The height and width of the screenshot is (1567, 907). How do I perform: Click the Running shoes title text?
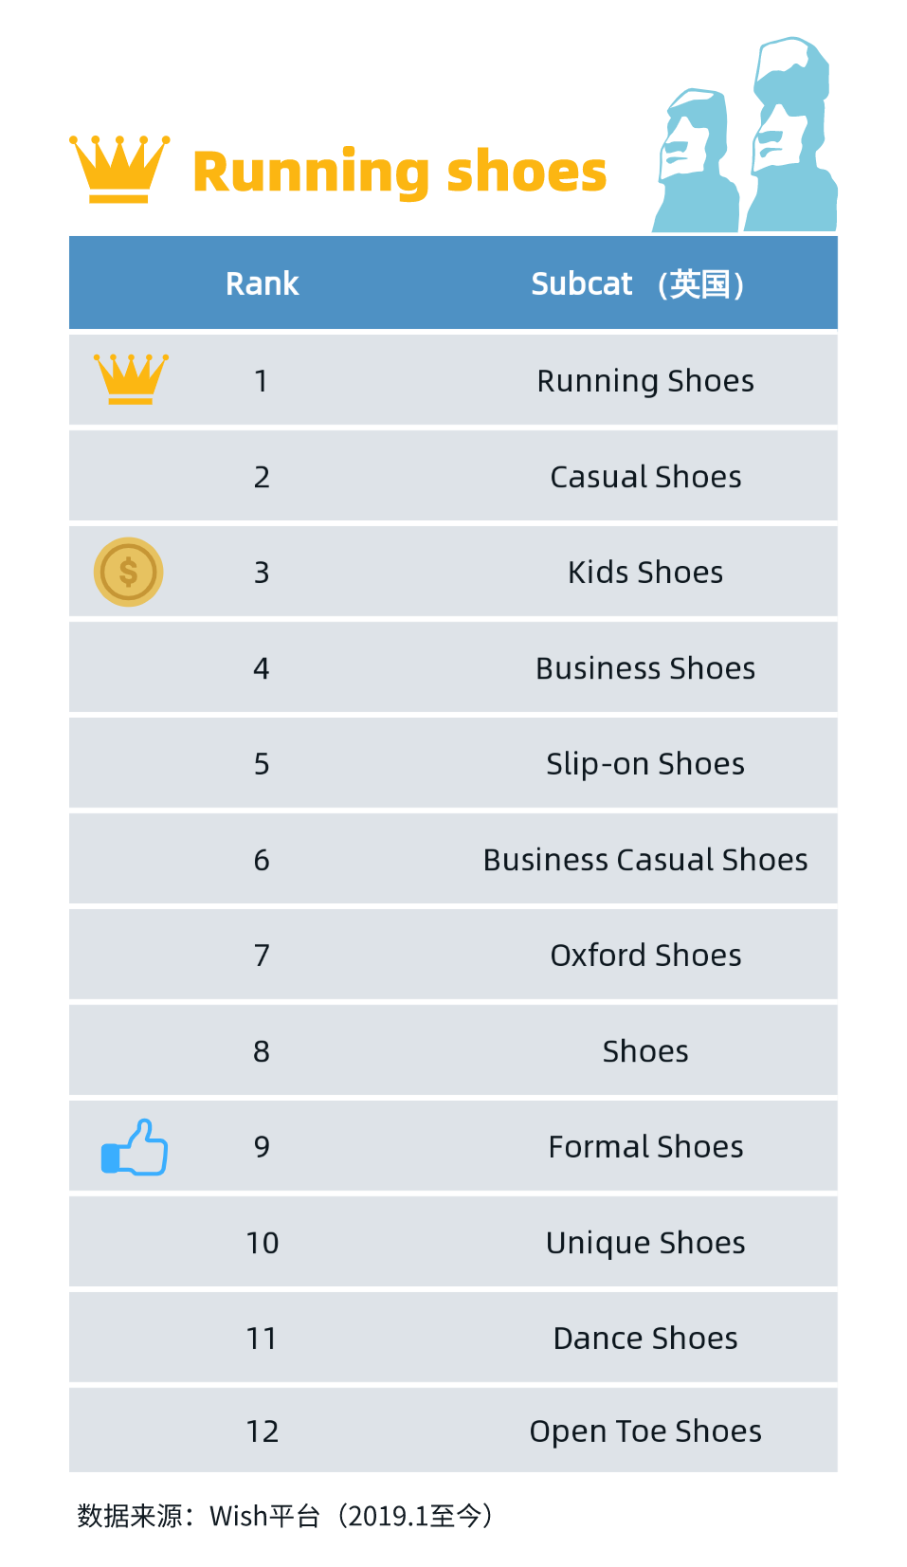[400, 172]
